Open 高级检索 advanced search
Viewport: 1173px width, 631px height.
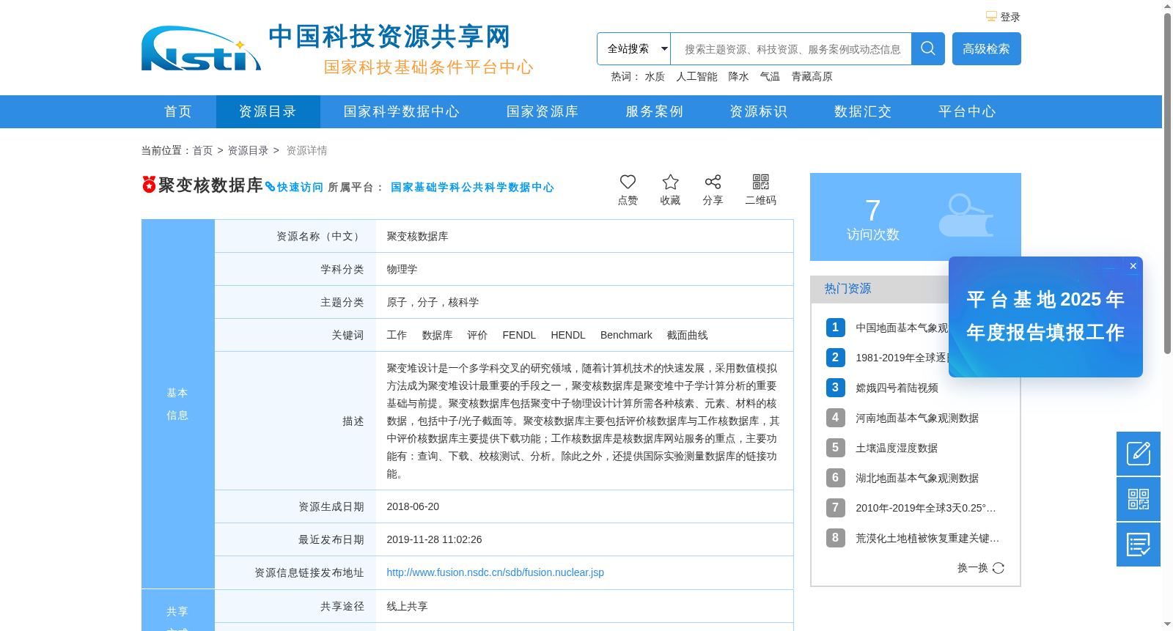pyautogui.click(x=986, y=48)
